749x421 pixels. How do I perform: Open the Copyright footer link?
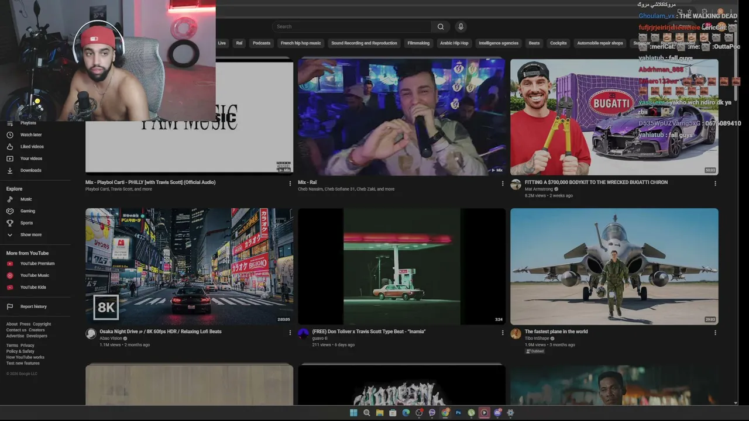coord(42,324)
